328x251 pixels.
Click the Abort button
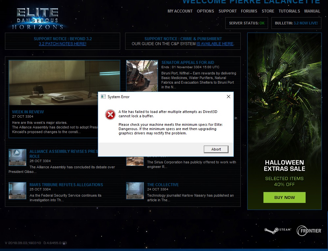[x=216, y=149]
